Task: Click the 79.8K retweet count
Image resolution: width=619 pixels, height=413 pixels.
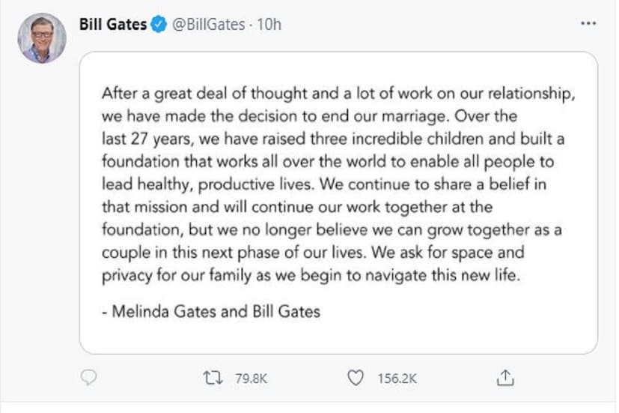Action: 251,379
